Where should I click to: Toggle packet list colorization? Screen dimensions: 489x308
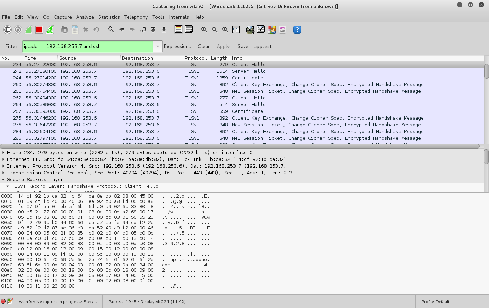point(178,30)
